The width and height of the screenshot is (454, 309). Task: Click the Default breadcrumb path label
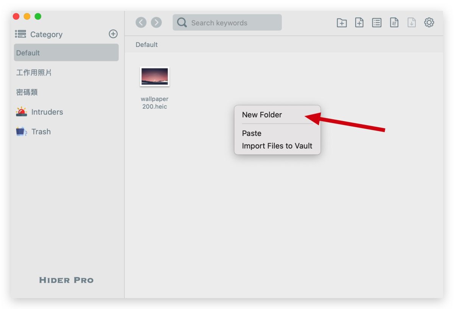point(146,45)
